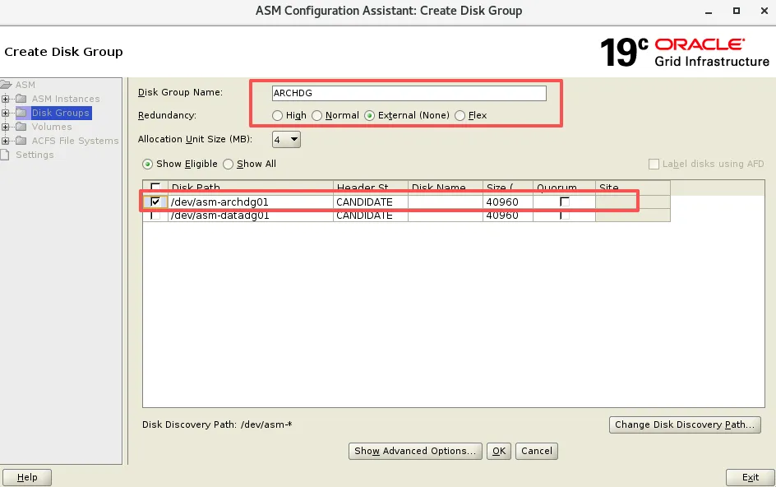The image size is (776, 487).
Task: Click the Settings page icon
Action: (x=5, y=155)
